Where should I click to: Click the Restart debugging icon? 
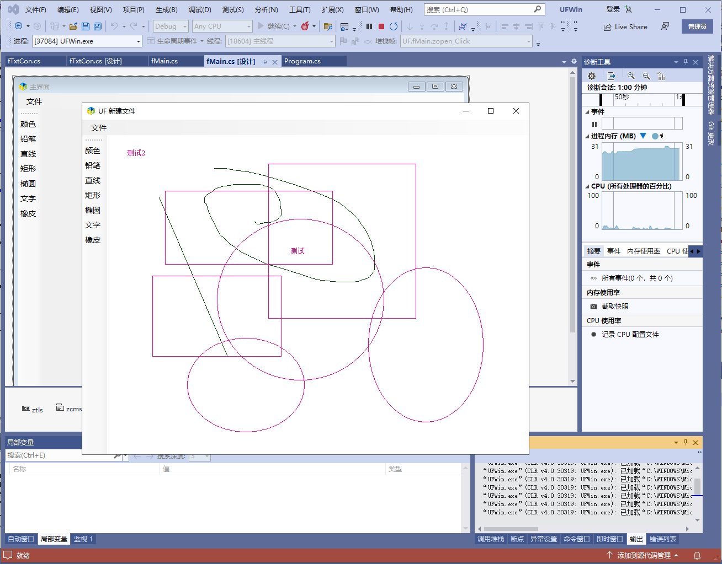pyautogui.click(x=394, y=26)
